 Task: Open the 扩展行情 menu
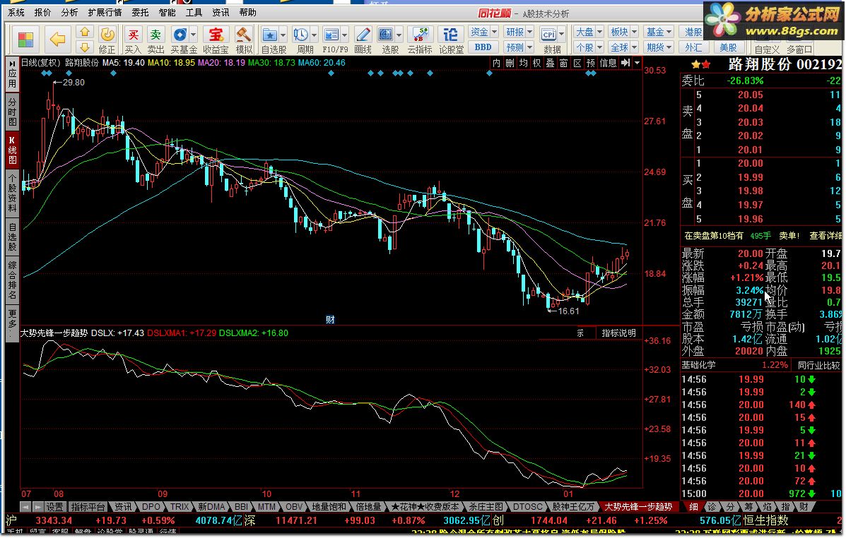click(105, 13)
